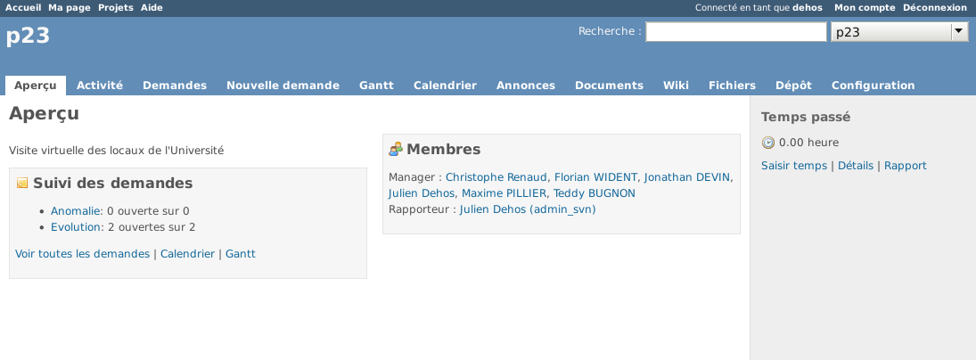Click Déconnexion in the top menu
The image size is (976, 360).
click(935, 7)
